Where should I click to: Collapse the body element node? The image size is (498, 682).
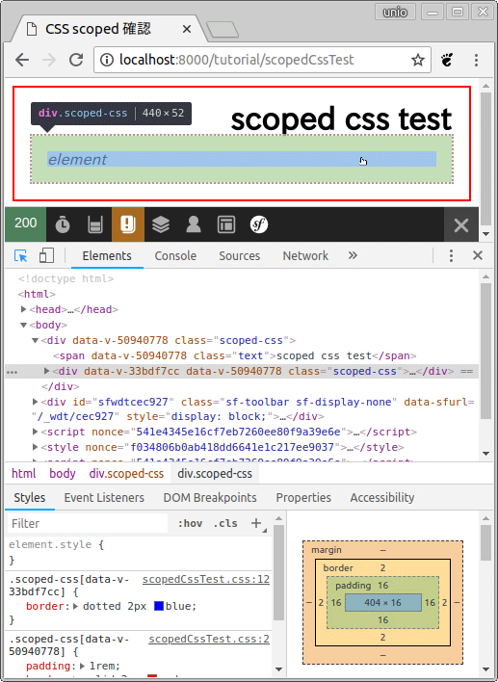point(23,325)
